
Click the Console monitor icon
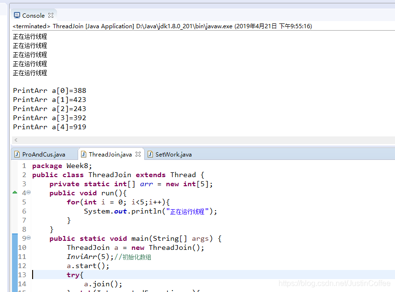17,15
